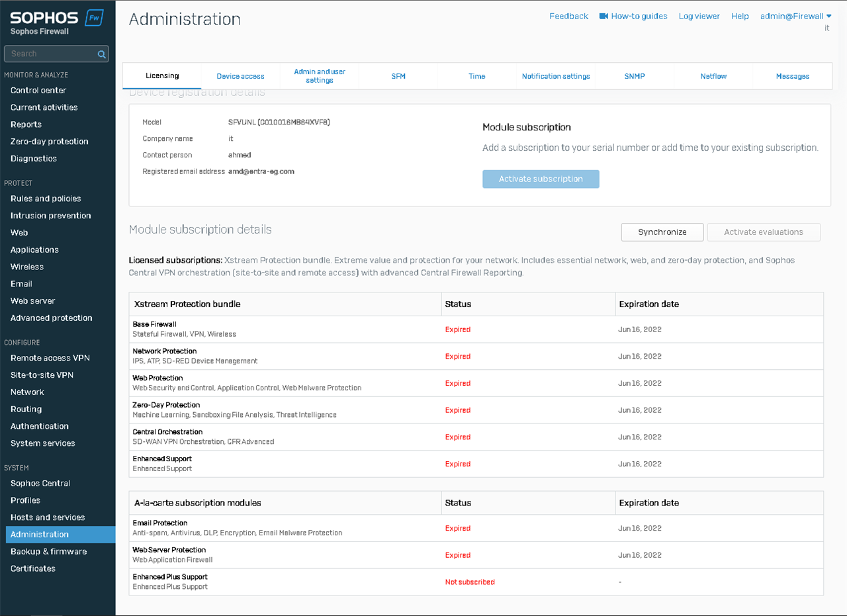Open the Admin and user settings tab
Image resolution: width=847 pixels, height=616 pixels.
[320, 76]
